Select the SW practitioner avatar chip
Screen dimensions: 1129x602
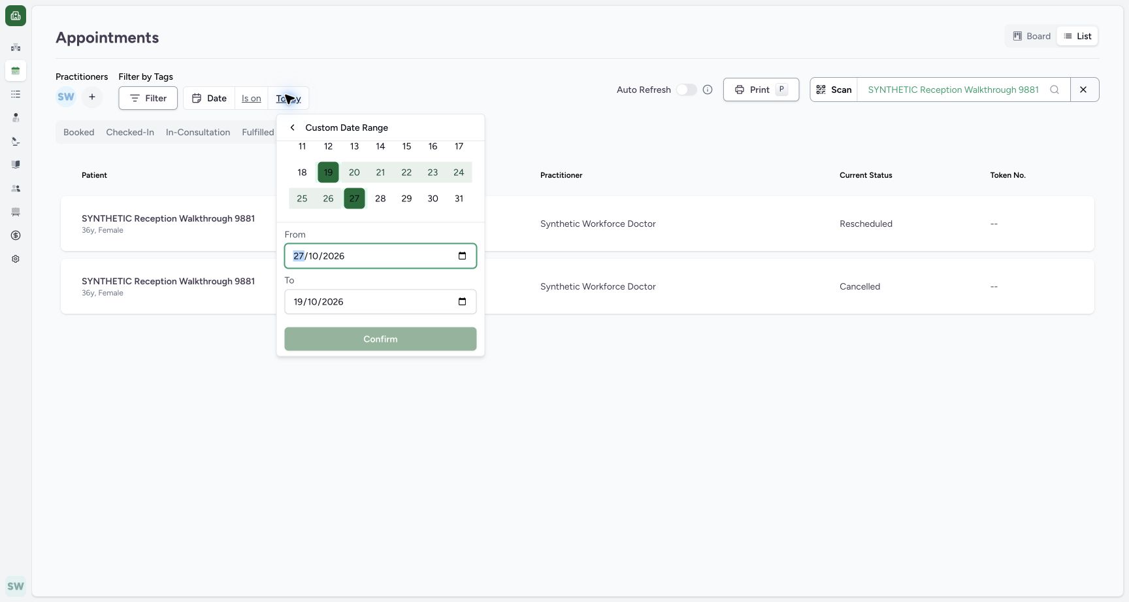(x=66, y=97)
